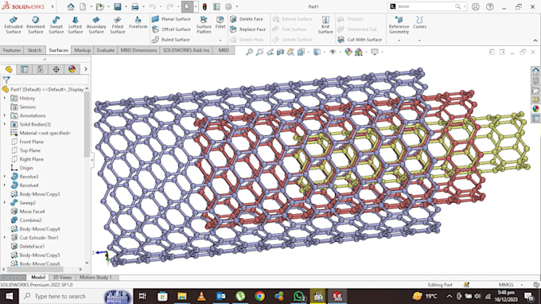This screenshot has height=304, width=541.
Task: Open Appearances in the right task pane
Action: pyautogui.click(x=535, y=108)
